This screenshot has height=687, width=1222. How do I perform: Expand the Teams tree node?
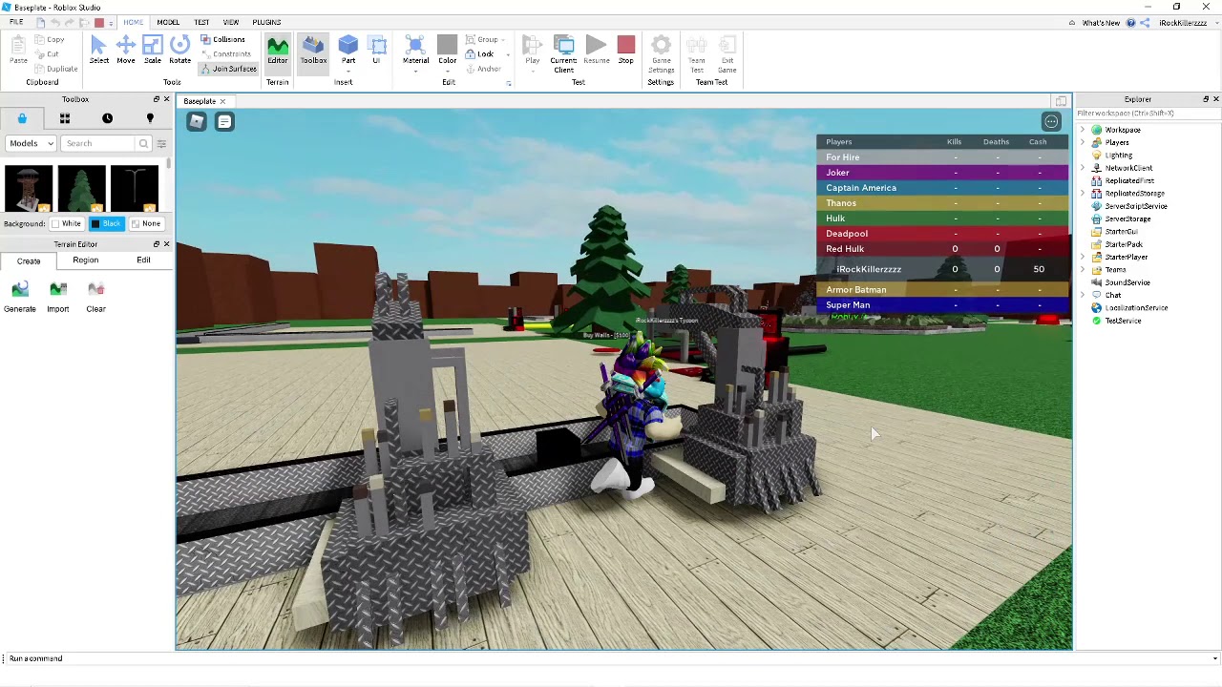tap(1083, 270)
